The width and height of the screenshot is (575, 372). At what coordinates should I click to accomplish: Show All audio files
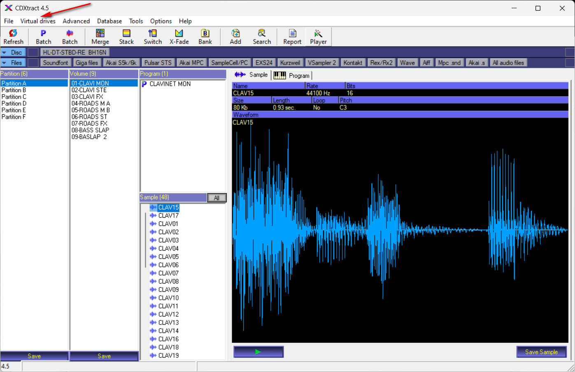508,63
